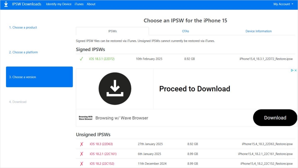Go to step 2 Choose a platform
298x168 pixels.
pyautogui.click(x=24, y=52)
